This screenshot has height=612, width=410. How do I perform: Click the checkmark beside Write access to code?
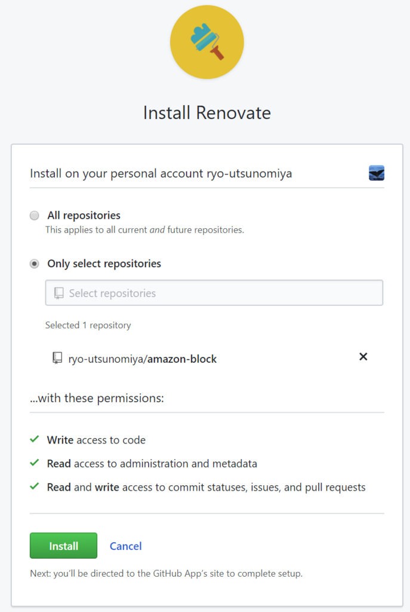pyautogui.click(x=34, y=439)
